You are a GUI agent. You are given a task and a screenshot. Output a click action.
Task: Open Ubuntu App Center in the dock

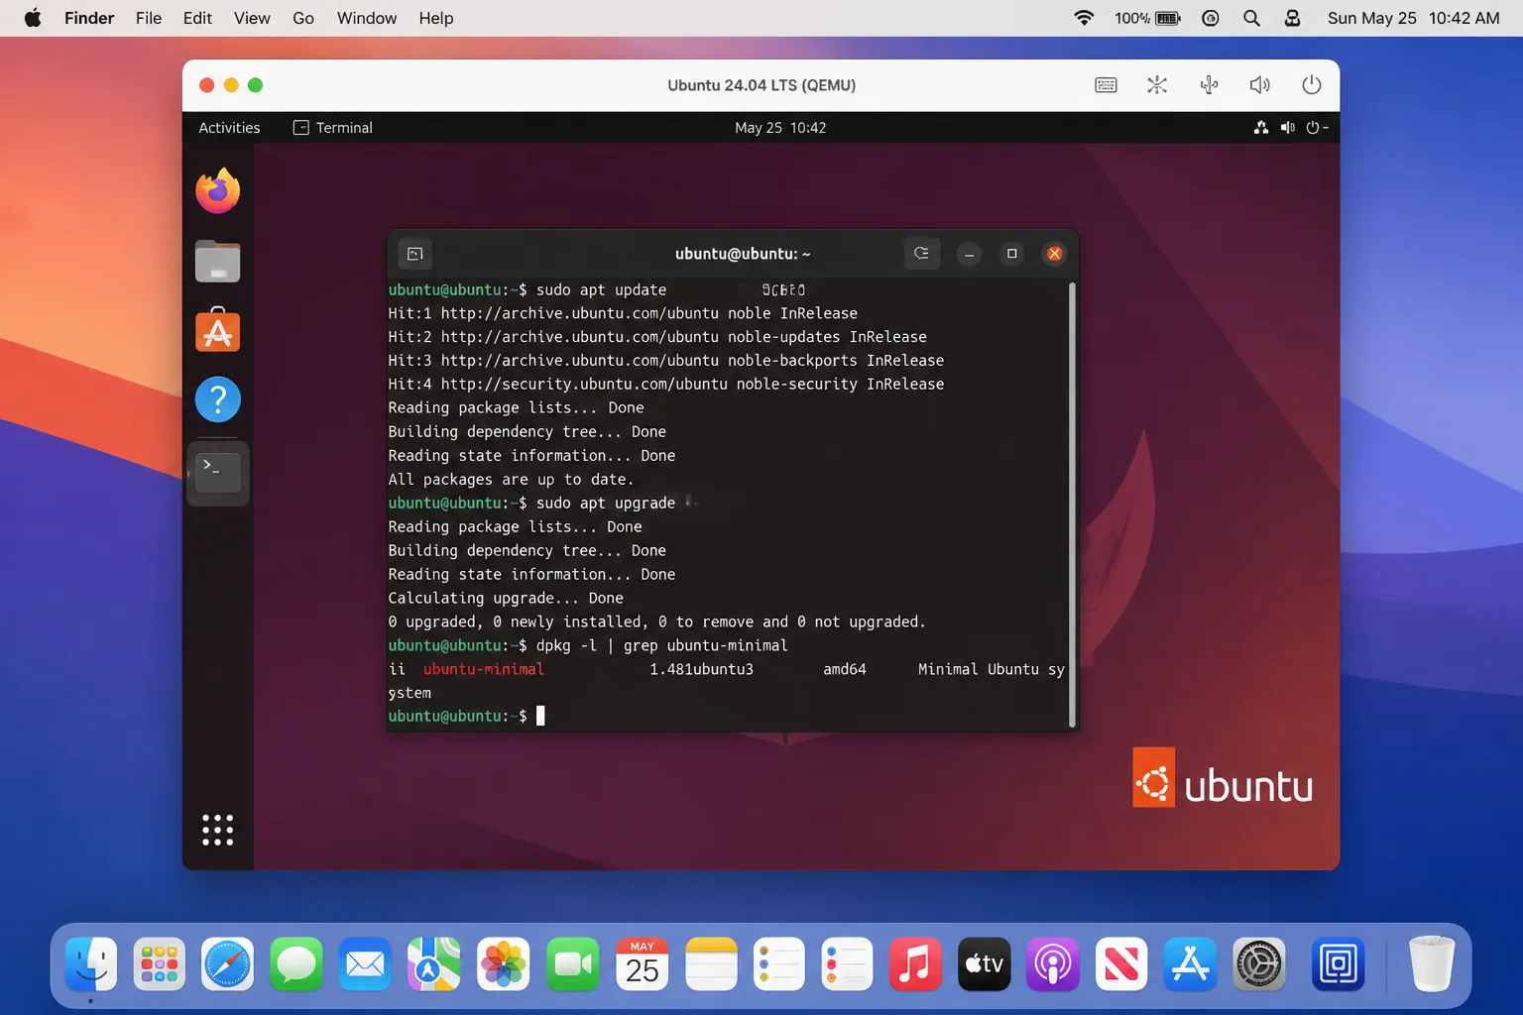(x=218, y=330)
